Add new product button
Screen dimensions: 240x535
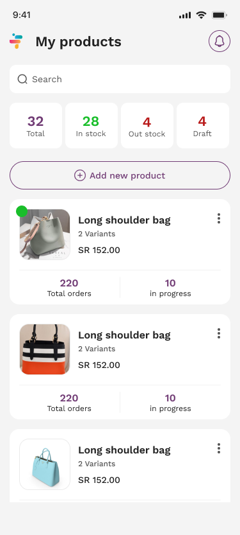point(120,175)
